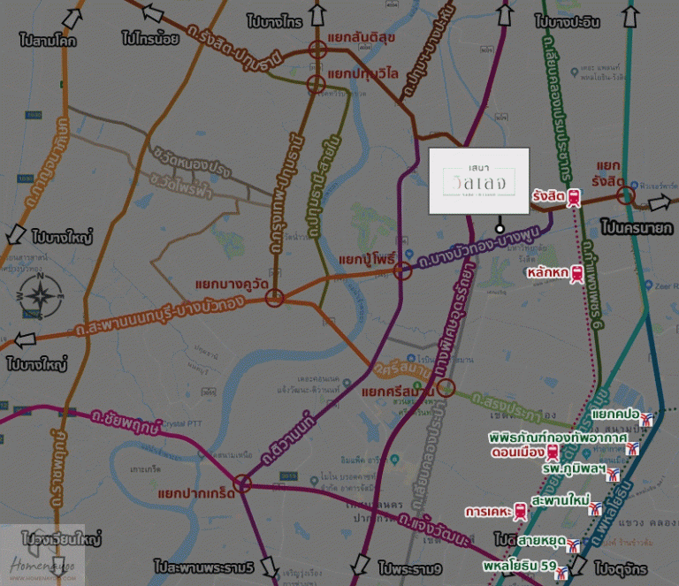Click the project location pin marker

(x=500, y=229)
